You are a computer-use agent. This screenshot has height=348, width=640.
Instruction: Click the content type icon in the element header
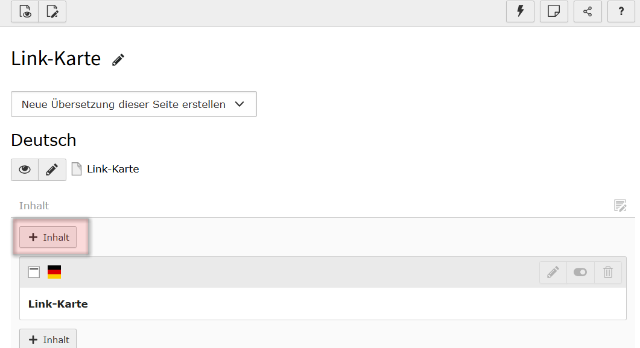coord(34,272)
